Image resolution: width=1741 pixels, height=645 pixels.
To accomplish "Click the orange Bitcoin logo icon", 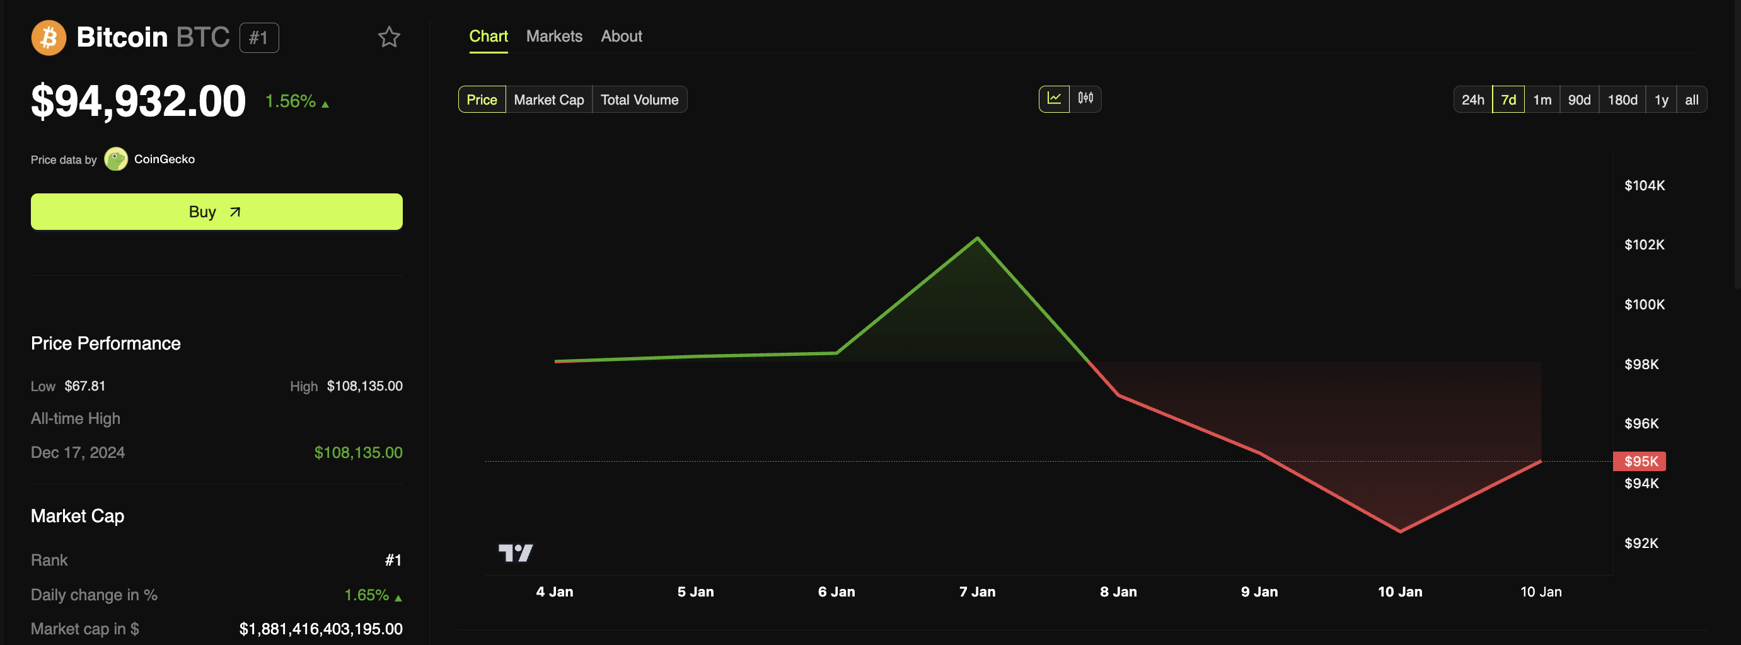I will [49, 37].
